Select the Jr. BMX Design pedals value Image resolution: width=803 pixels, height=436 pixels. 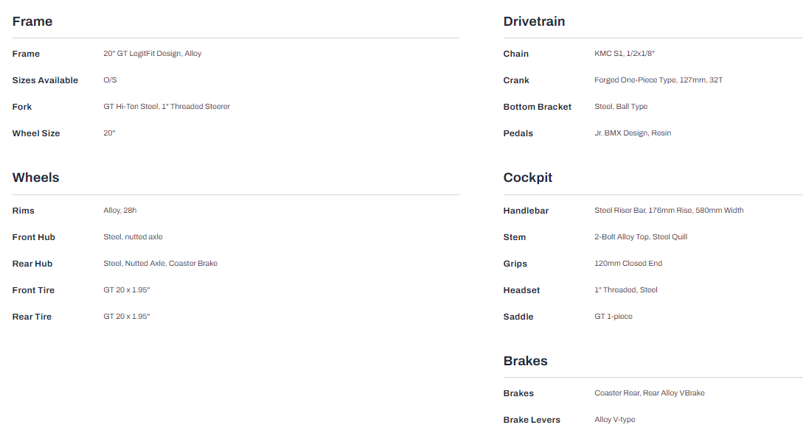632,133
